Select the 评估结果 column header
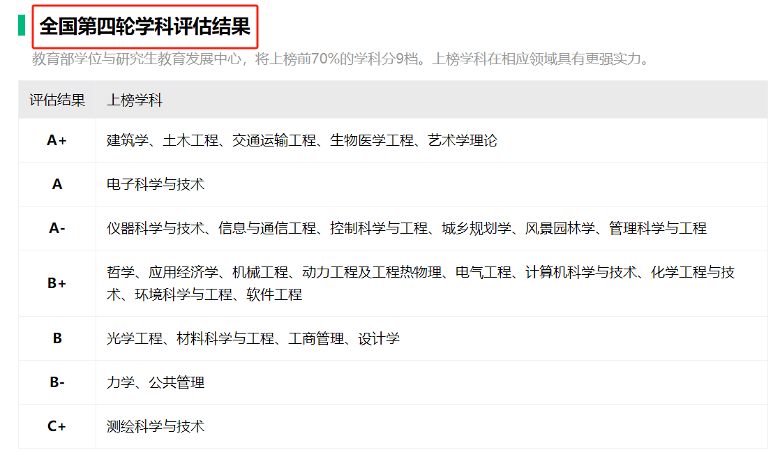 click(57, 100)
